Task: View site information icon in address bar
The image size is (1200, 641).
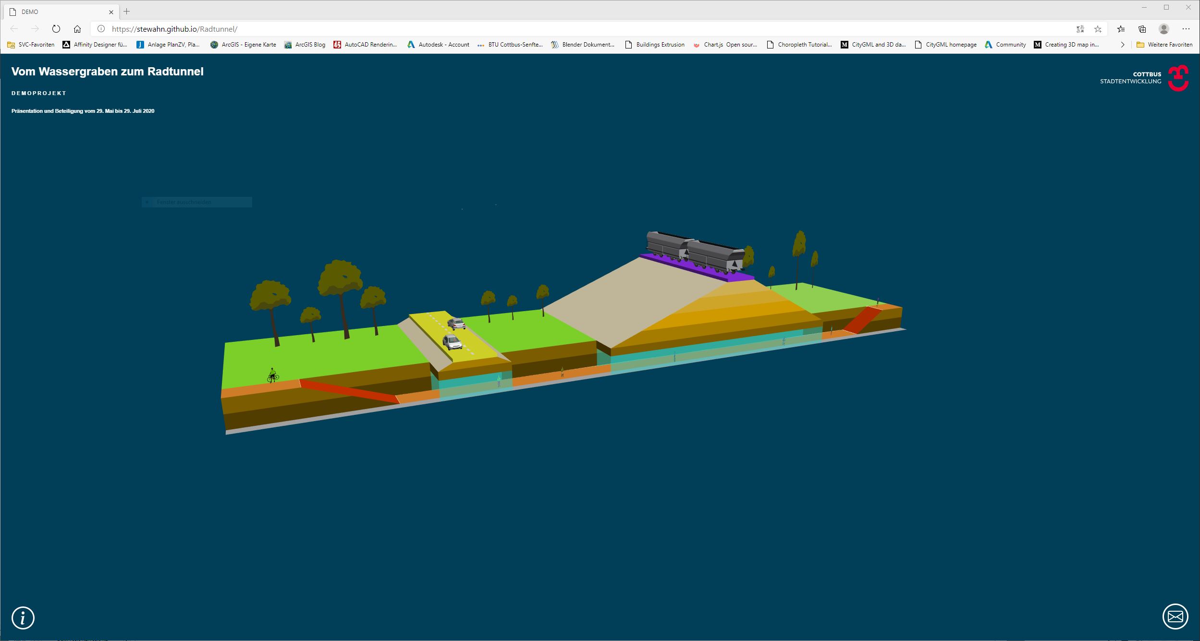Action: 101,29
